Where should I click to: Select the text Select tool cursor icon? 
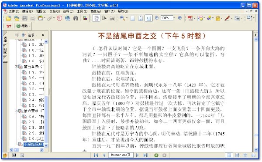[104, 18]
